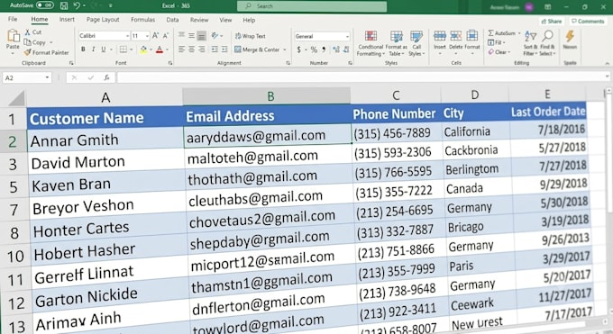Toggle Bold formatting
Viewport: 613px width, 334px height.
[83, 50]
